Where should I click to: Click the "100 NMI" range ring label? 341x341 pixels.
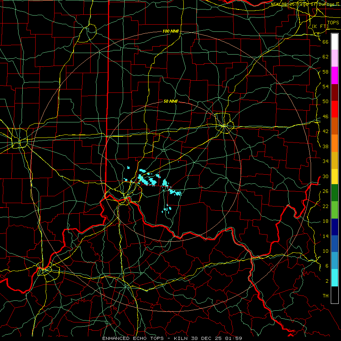(170, 31)
